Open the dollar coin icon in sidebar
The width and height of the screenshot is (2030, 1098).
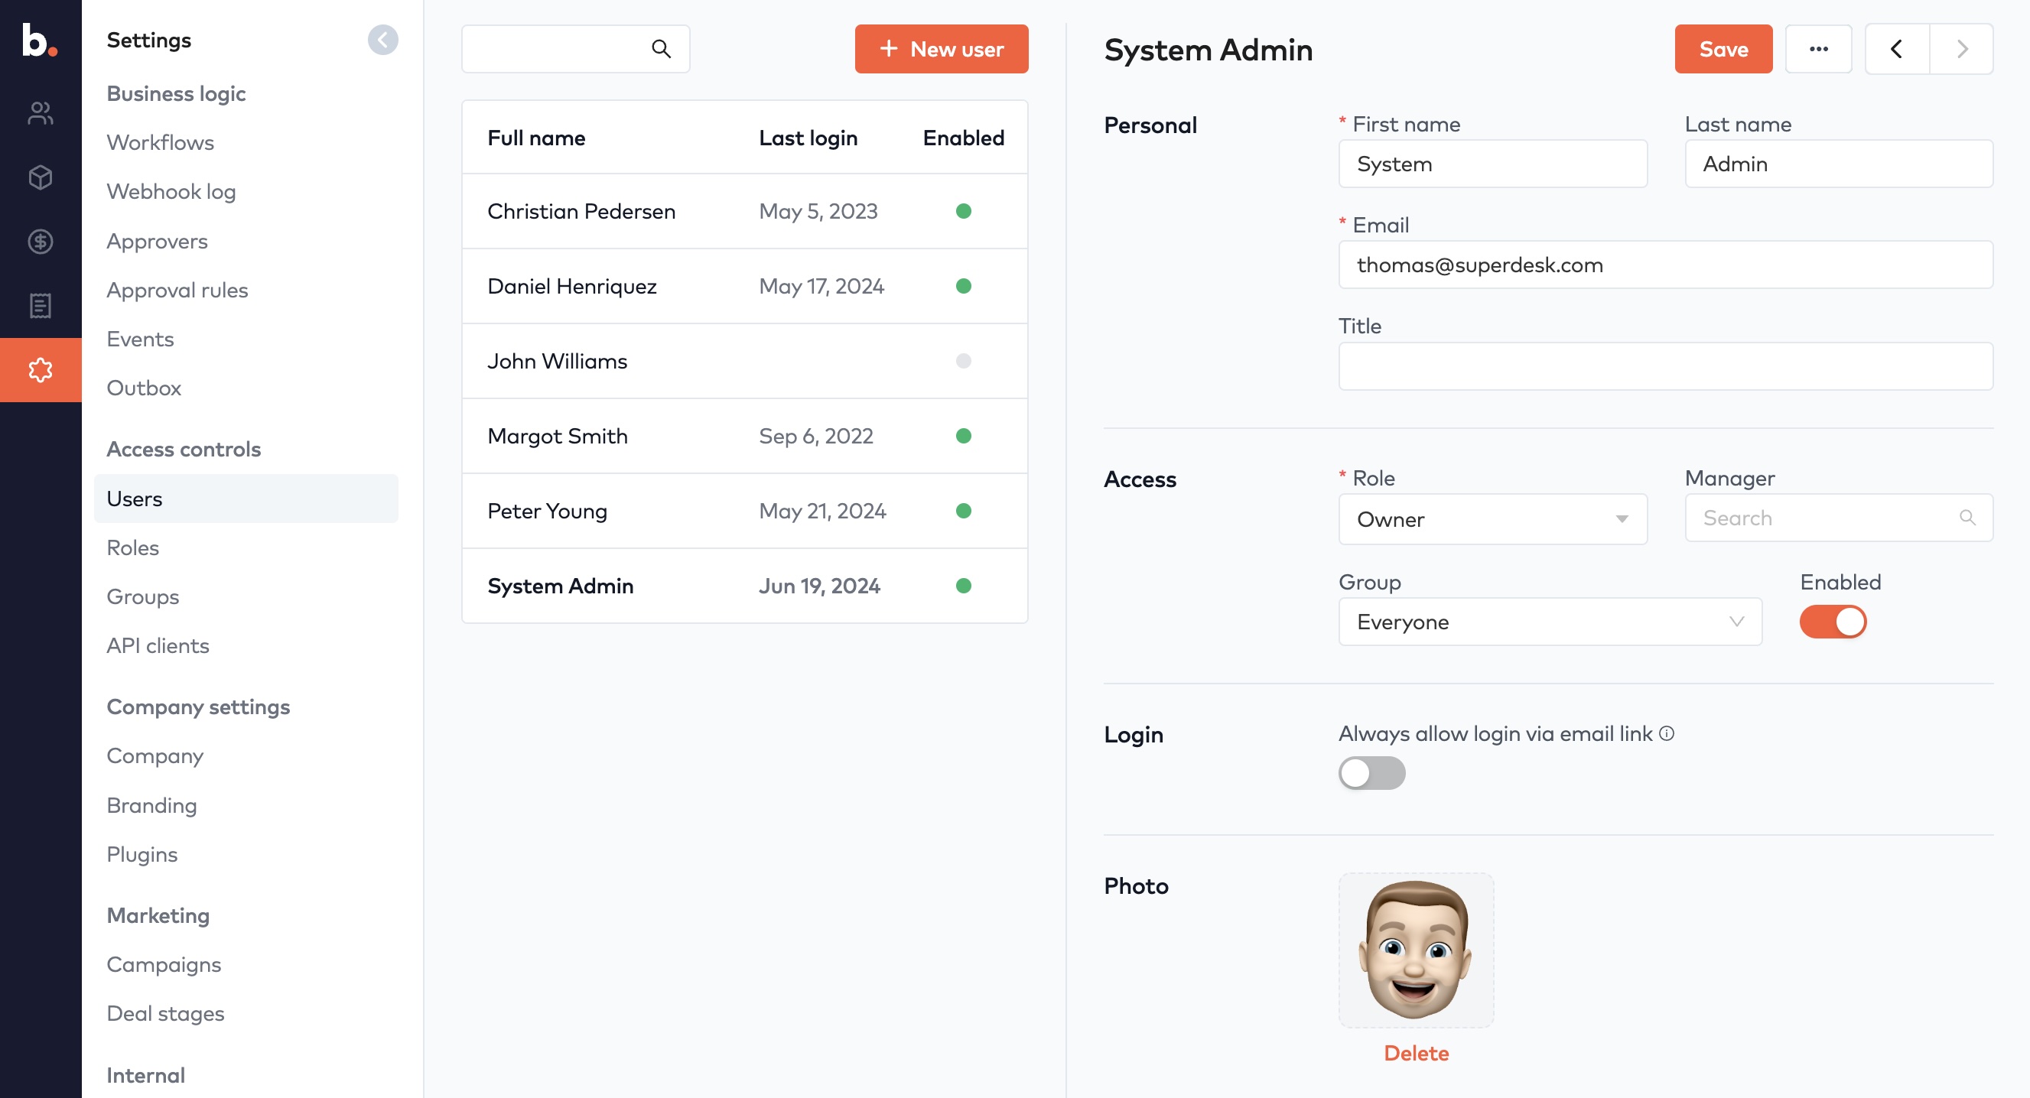click(x=41, y=241)
